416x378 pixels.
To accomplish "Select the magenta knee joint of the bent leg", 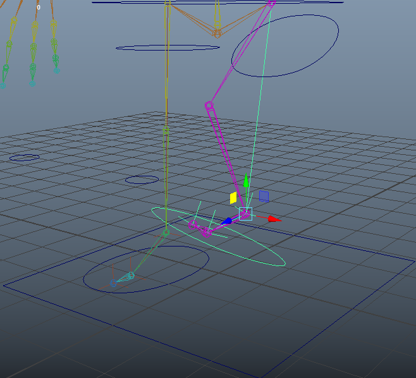I will 209,106.
